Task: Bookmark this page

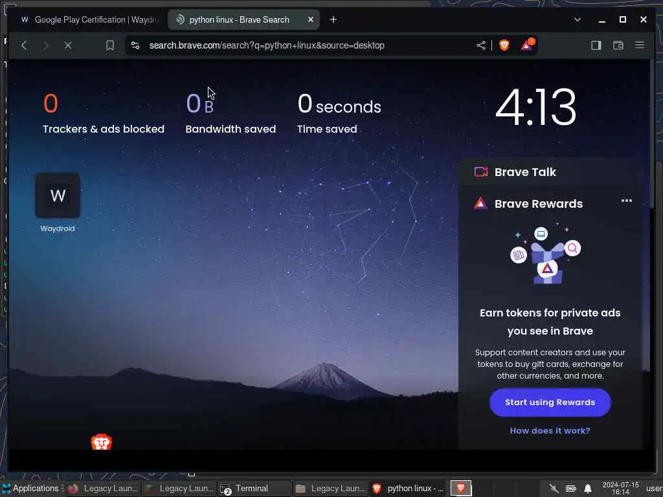Action: tap(110, 45)
